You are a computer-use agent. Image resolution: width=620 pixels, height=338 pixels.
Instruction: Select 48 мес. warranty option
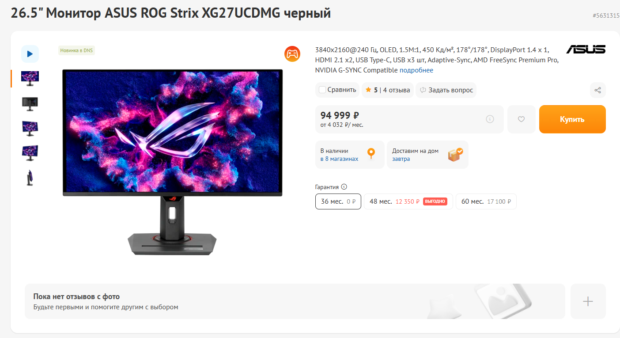click(x=408, y=201)
